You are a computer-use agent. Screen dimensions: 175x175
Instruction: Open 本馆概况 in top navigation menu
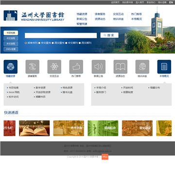click(x=137, y=19)
